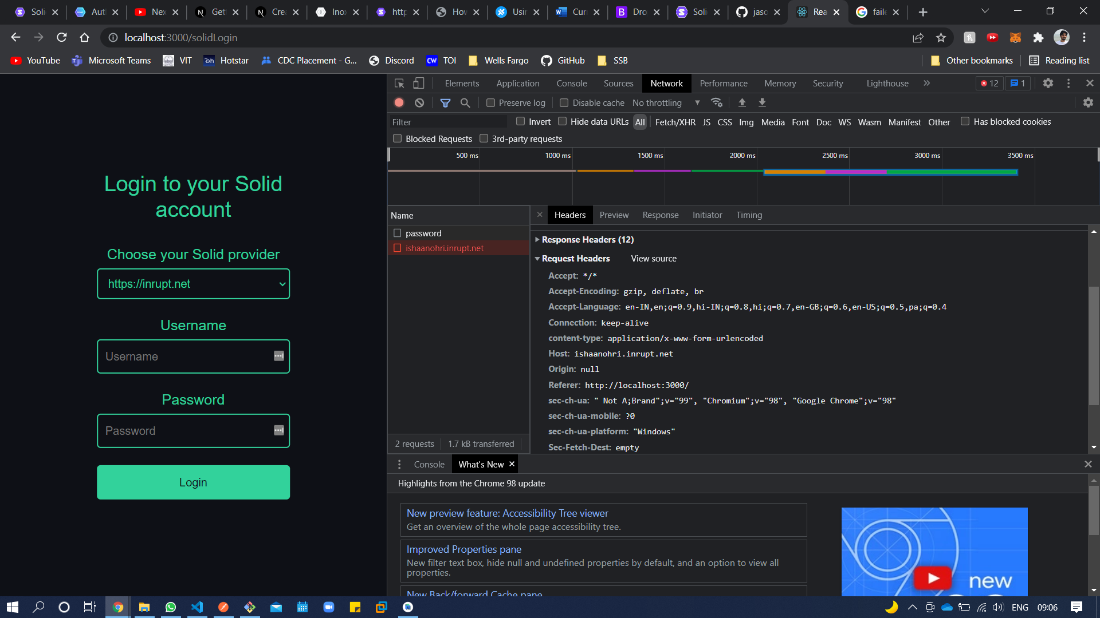
Task: Click the network filter funnel icon
Action: click(445, 103)
